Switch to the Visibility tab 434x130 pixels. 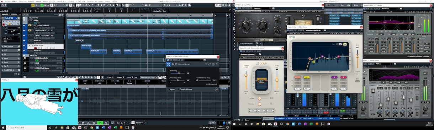(x=14, y=14)
